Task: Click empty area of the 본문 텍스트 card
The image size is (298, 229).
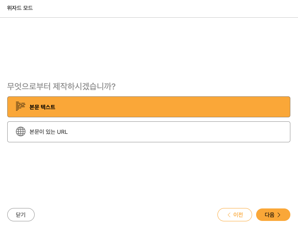Action: pos(172,107)
